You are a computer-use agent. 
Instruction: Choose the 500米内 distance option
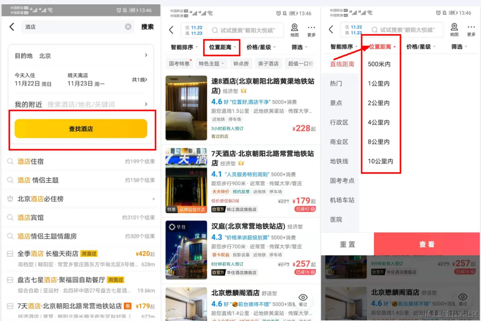pyautogui.click(x=379, y=64)
